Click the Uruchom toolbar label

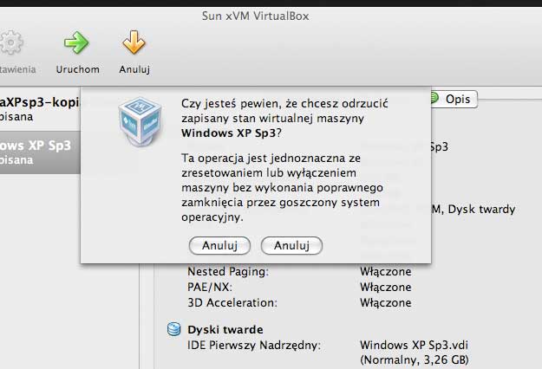(77, 69)
